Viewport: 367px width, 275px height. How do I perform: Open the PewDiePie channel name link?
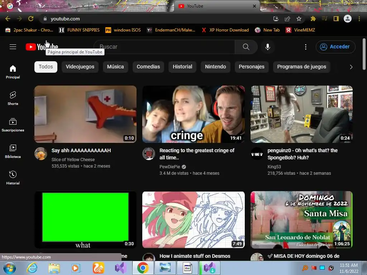[170, 167]
